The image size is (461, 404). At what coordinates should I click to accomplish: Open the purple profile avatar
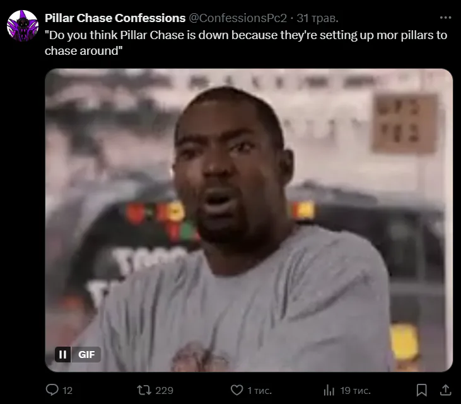23,26
